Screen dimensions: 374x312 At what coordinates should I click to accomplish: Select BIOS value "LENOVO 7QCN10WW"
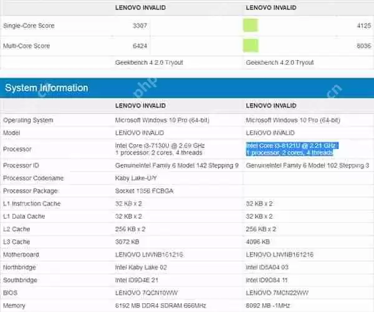click(146, 293)
